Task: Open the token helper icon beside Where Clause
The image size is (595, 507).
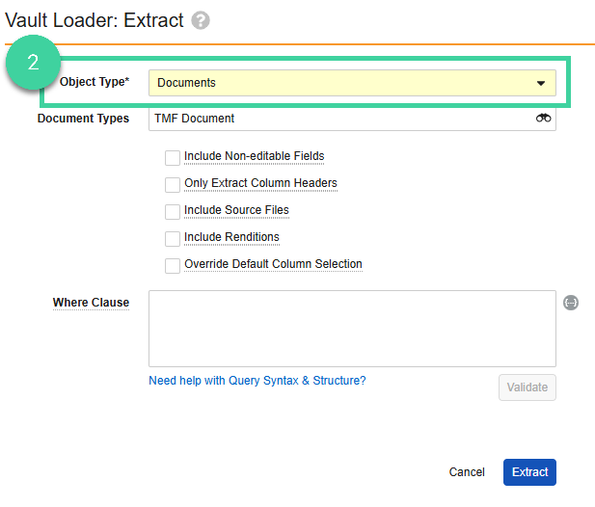Action: (571, 303)
